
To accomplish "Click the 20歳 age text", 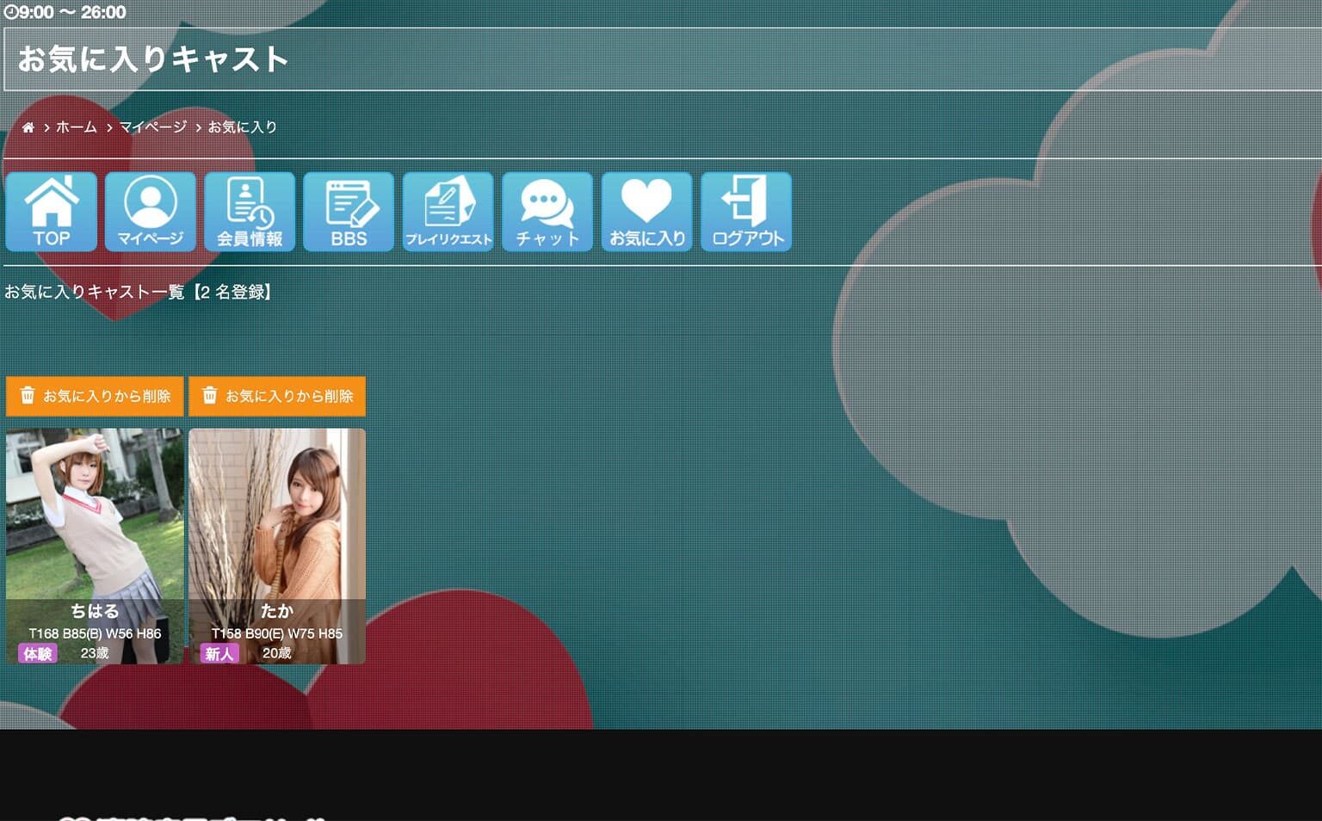I will (x=277, y=653).
